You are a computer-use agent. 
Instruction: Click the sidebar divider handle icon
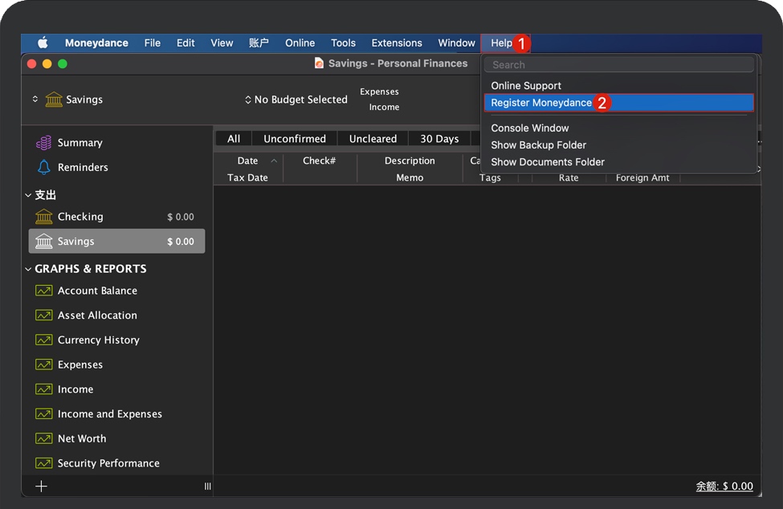click(x=208, y=486)
